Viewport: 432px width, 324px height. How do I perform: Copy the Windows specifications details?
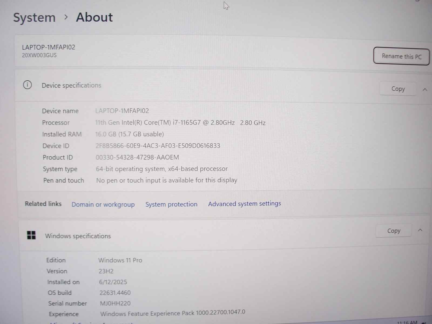pyautogui.click(x=393, y=231)
